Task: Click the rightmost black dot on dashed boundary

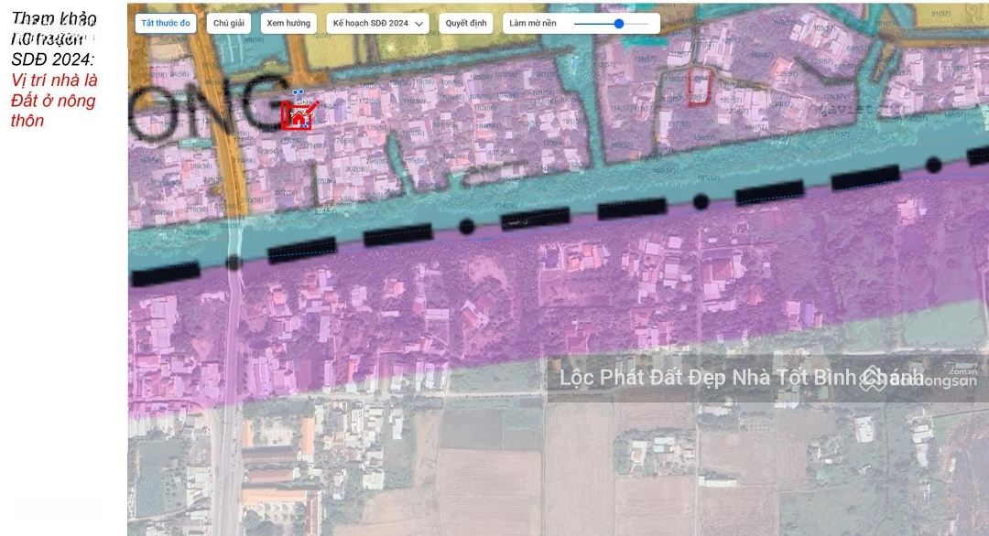Action: (933, 165)
